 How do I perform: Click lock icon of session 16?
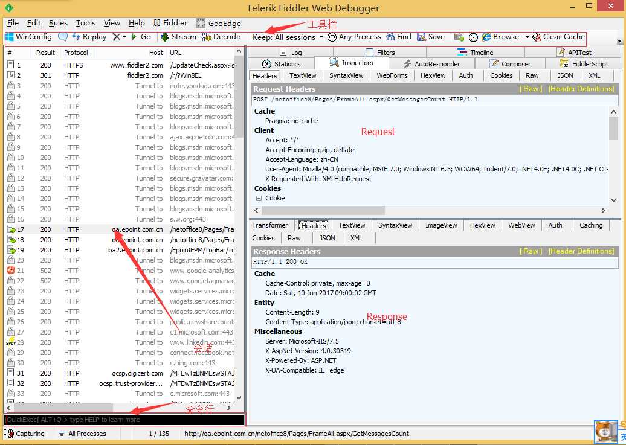11,219
